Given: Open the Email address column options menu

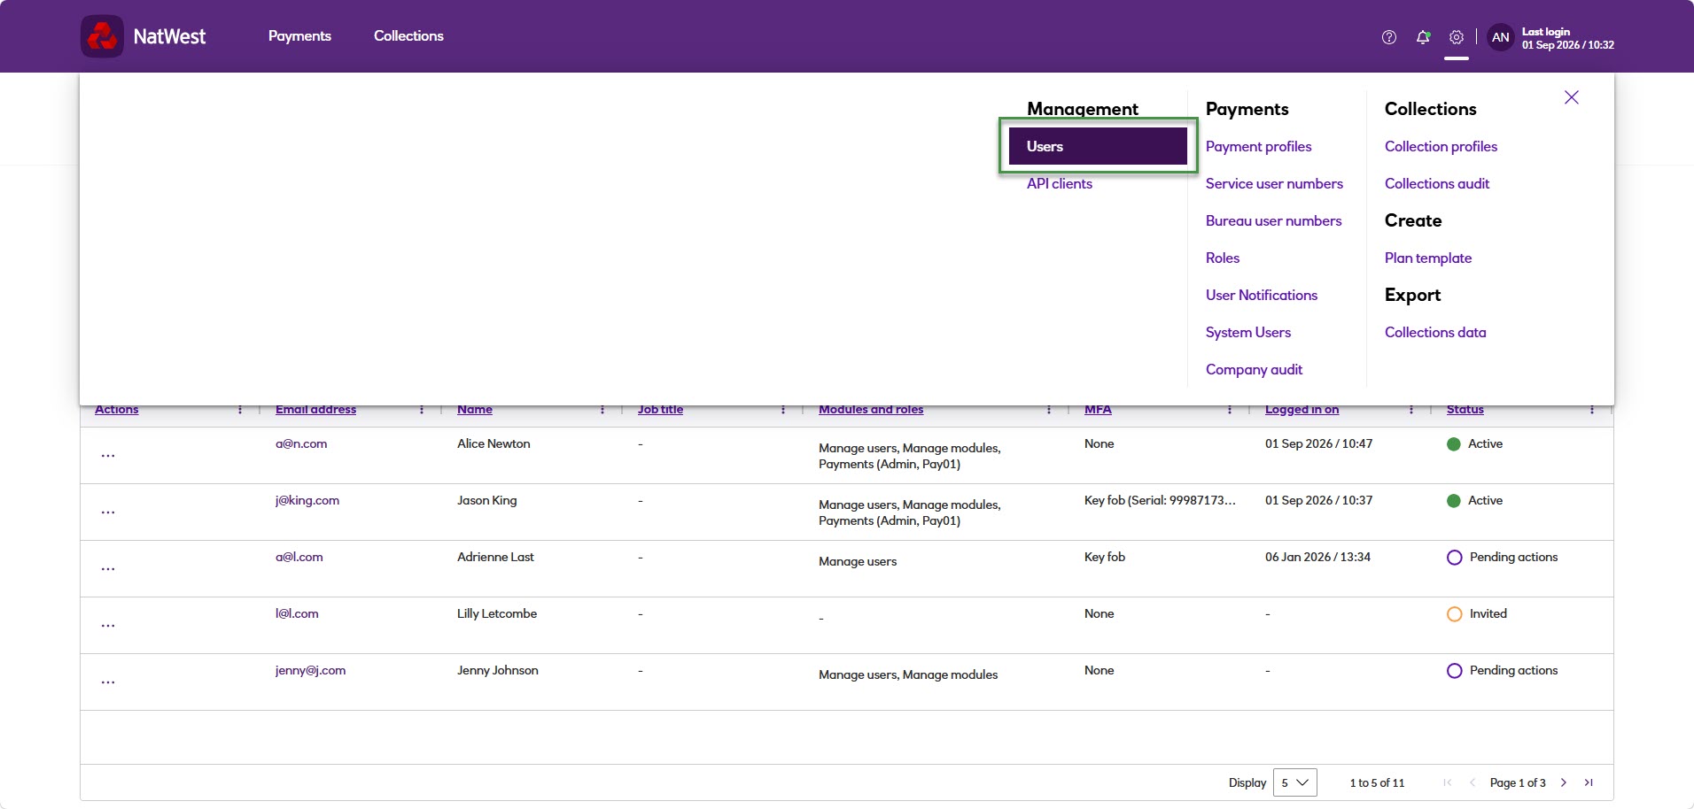Looking at the screenshot, I should [x=422, y=410].
